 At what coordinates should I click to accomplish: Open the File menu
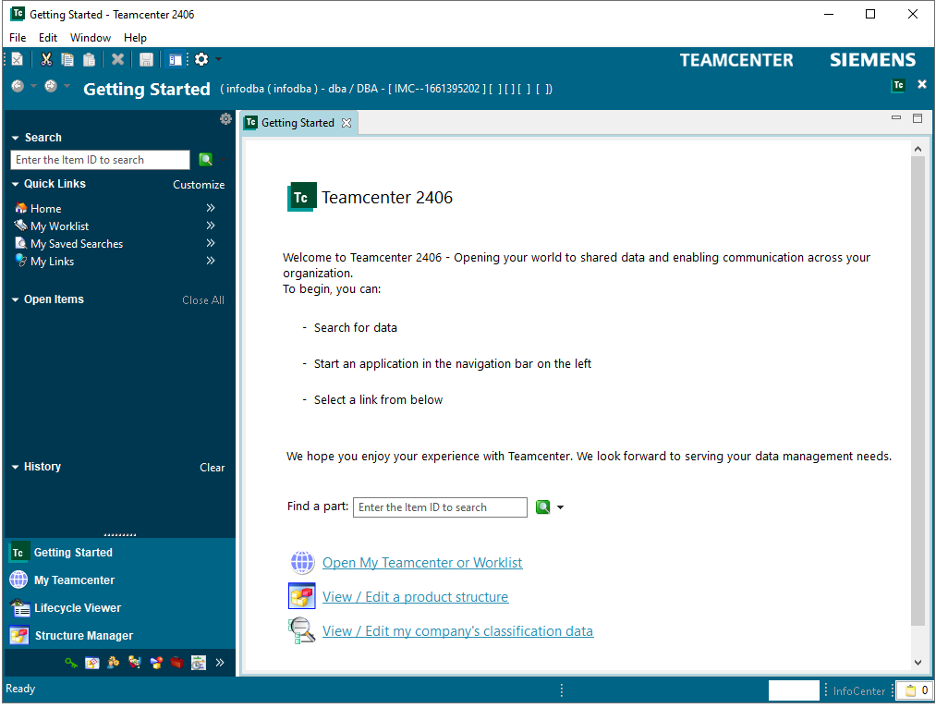[18, 38]
